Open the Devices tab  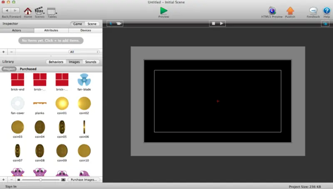tap(86, 30)
